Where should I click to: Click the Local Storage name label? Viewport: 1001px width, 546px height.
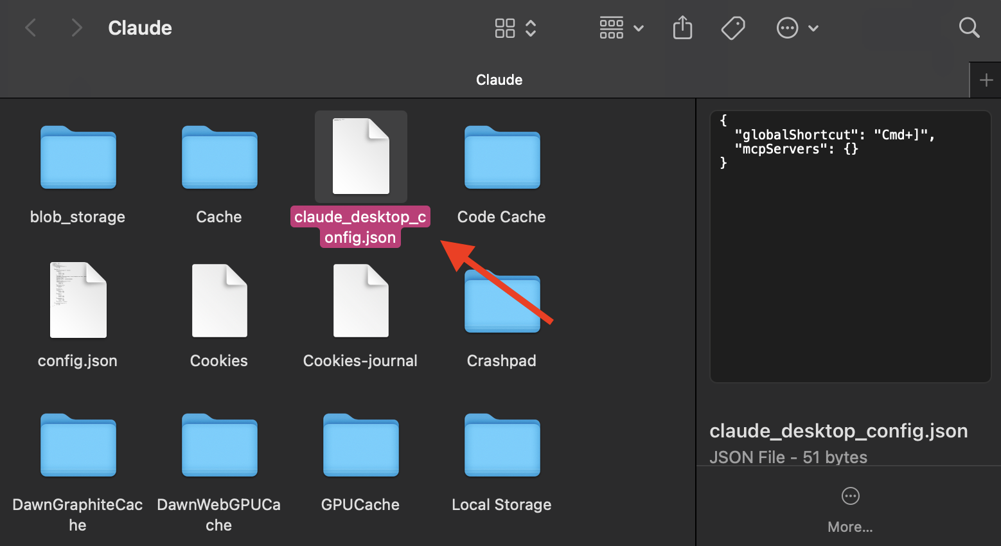[502, 505]
